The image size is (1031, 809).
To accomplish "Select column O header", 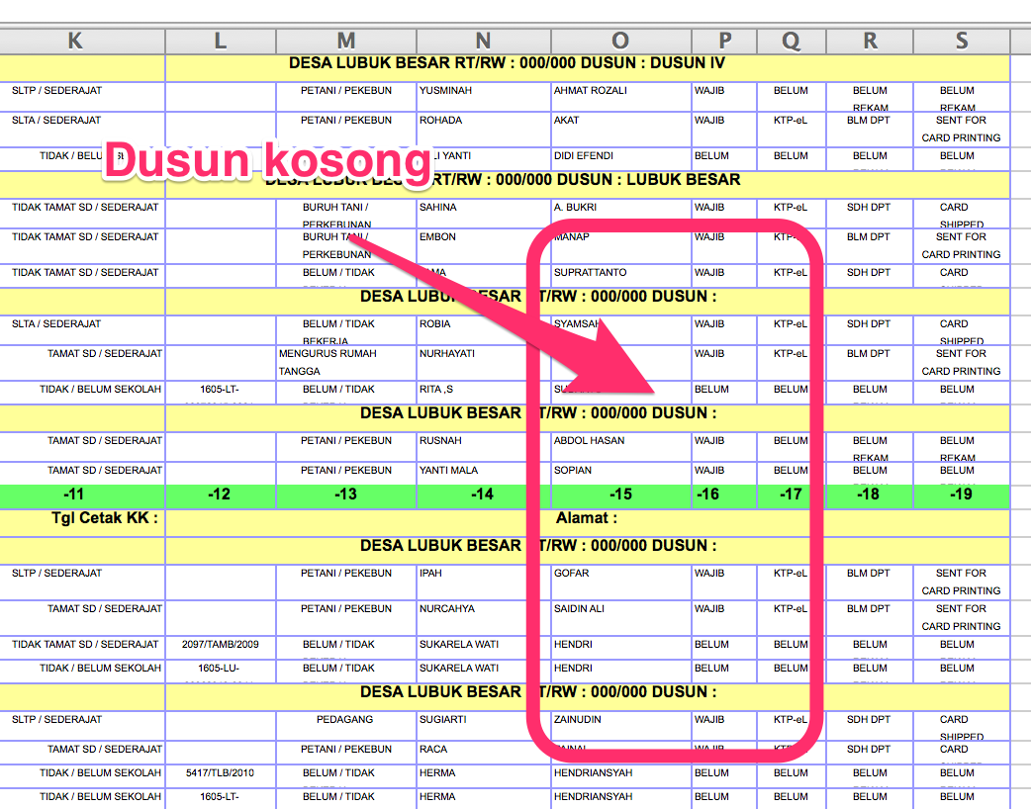I will coord(620,41).
